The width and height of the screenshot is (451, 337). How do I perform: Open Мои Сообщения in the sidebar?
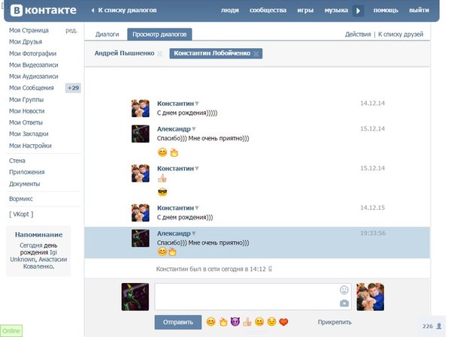pyautogui.click(x=31, y=88)
